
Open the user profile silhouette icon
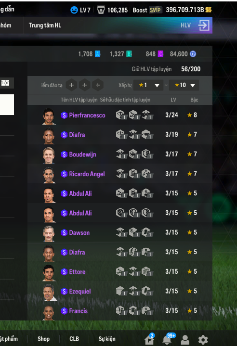click(185, 340)
